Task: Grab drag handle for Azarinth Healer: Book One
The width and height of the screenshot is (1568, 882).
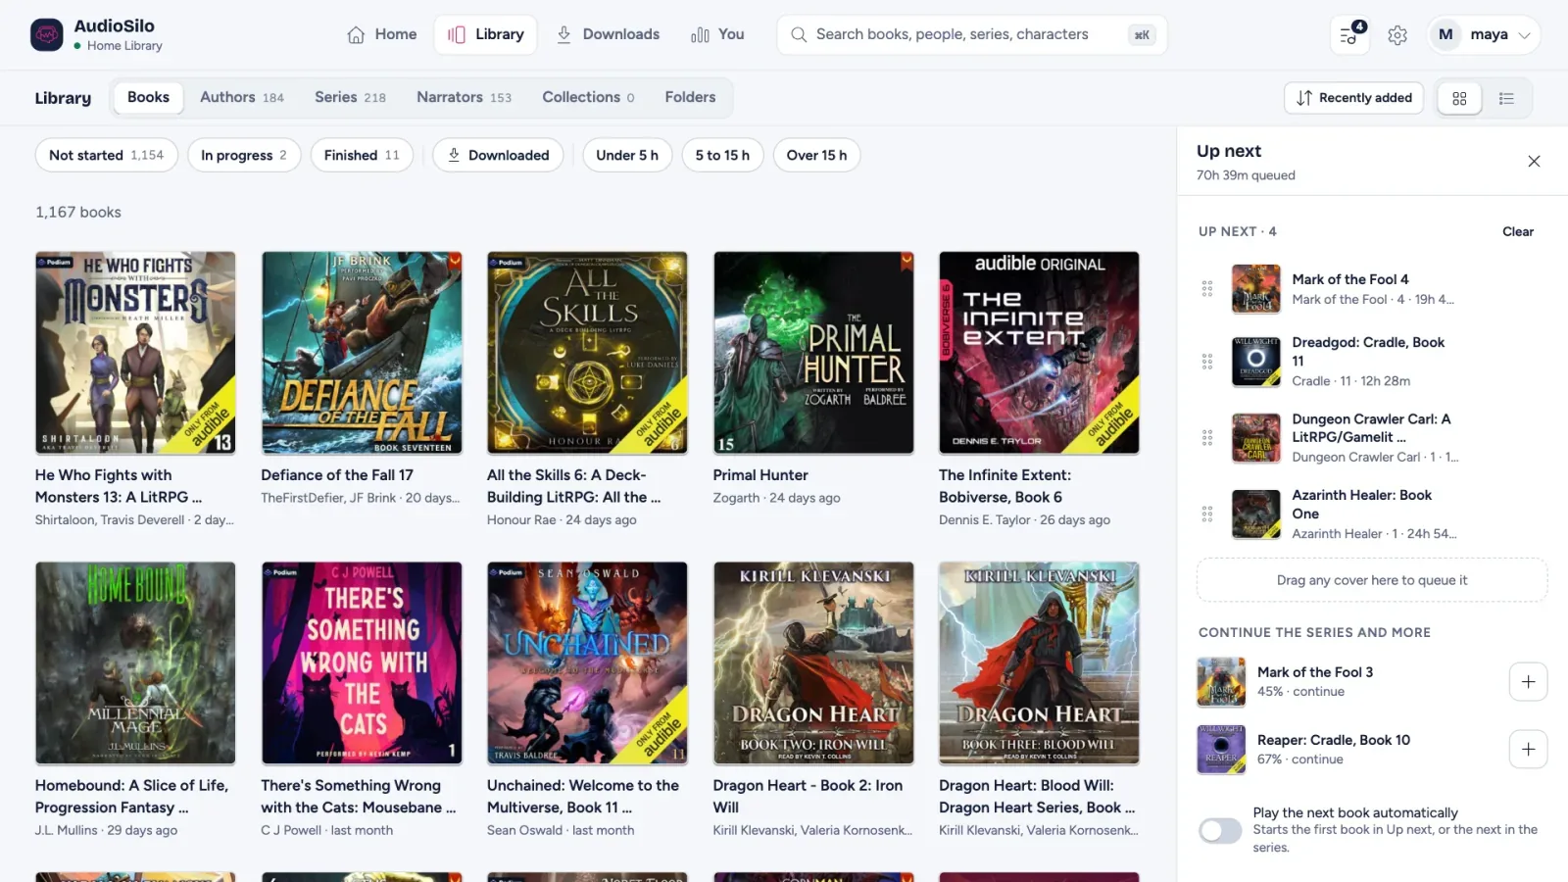Action: coord(1207,514)
